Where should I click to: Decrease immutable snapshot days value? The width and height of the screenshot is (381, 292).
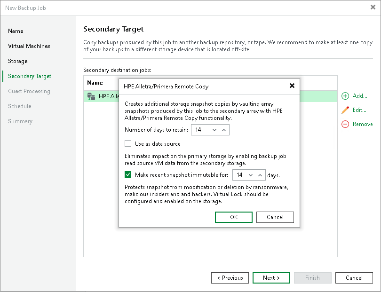[251, 175]
